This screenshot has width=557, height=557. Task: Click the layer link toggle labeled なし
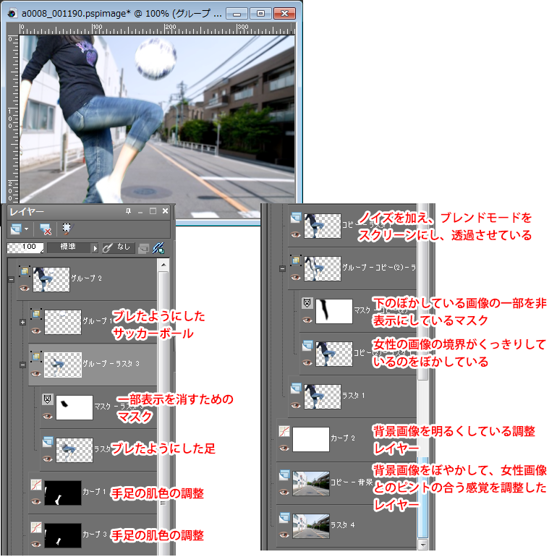tap(119, 247)
